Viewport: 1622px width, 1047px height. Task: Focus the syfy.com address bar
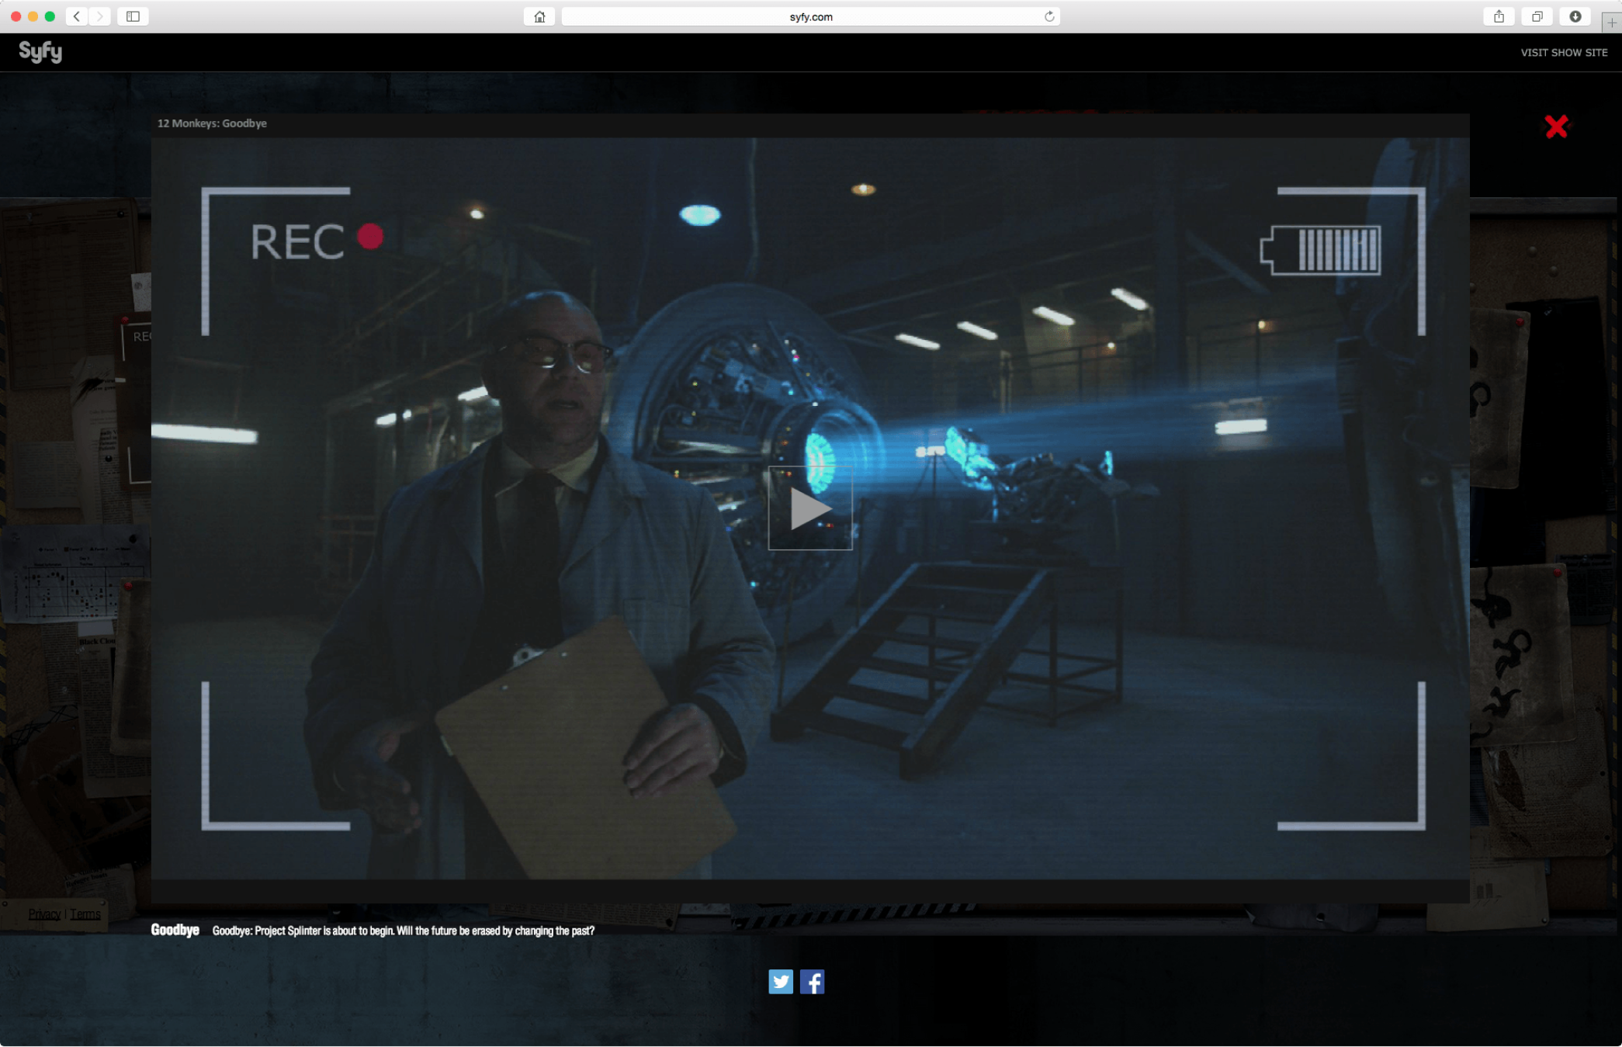(x=810, y=16)
